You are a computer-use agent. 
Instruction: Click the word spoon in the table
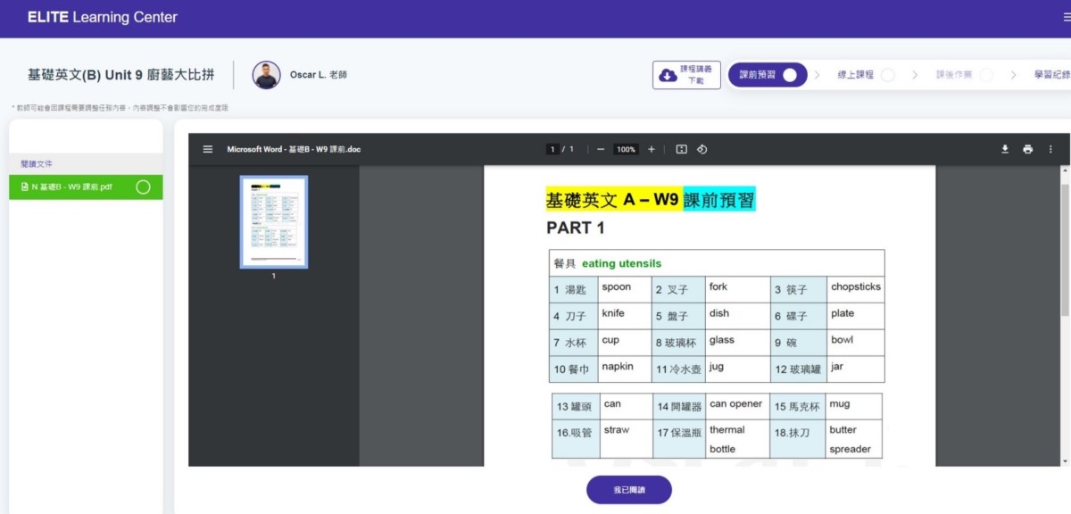pyautogui.click(x=617, y=286)
